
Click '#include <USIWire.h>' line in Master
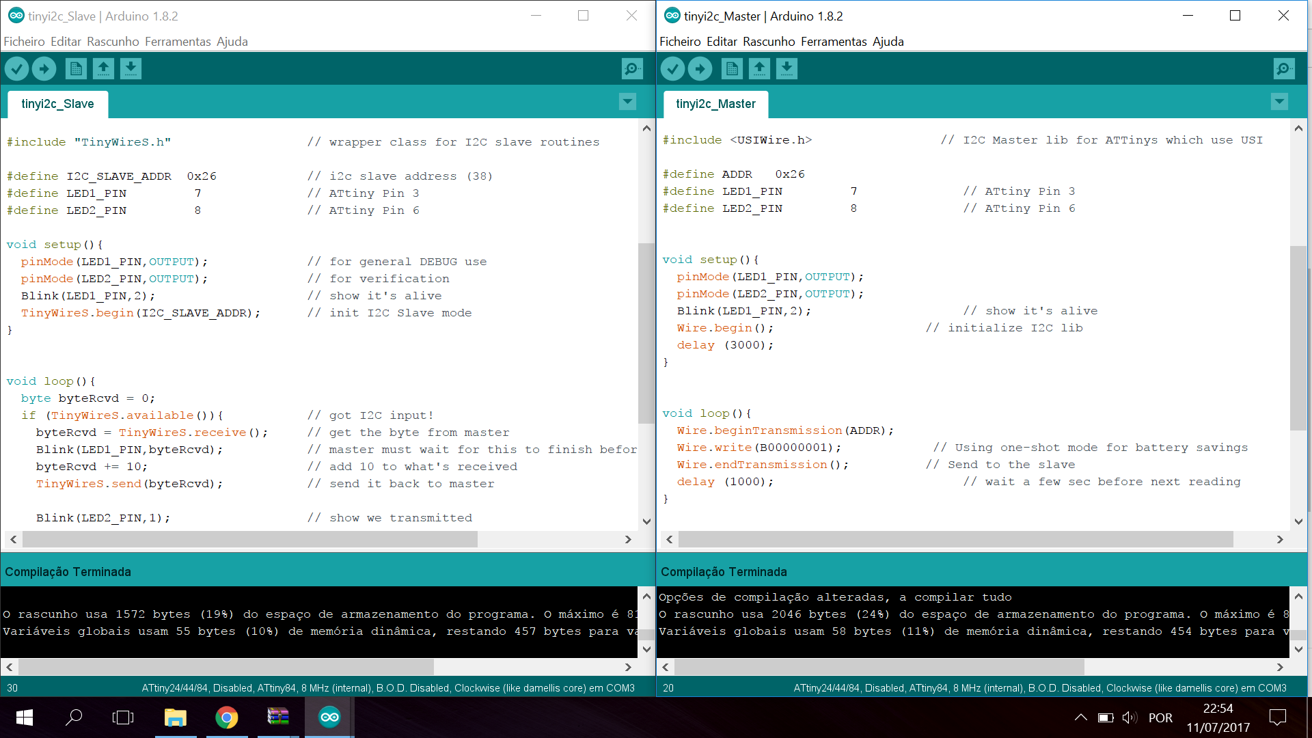coord(737,140)
